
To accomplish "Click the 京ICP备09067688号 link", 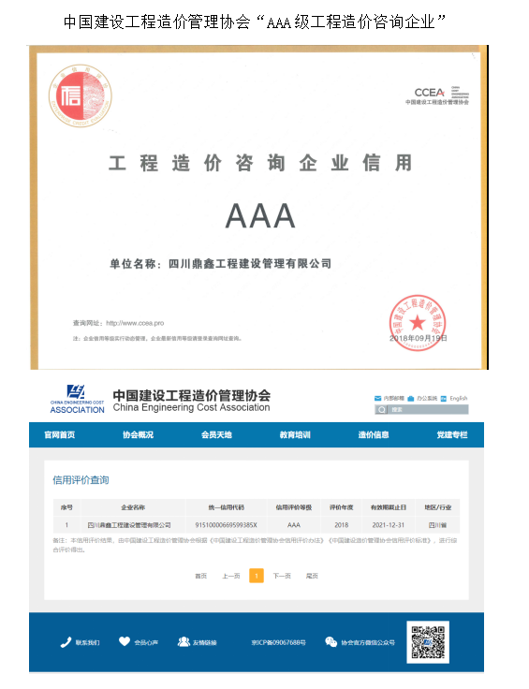I will tap(279, 642).
